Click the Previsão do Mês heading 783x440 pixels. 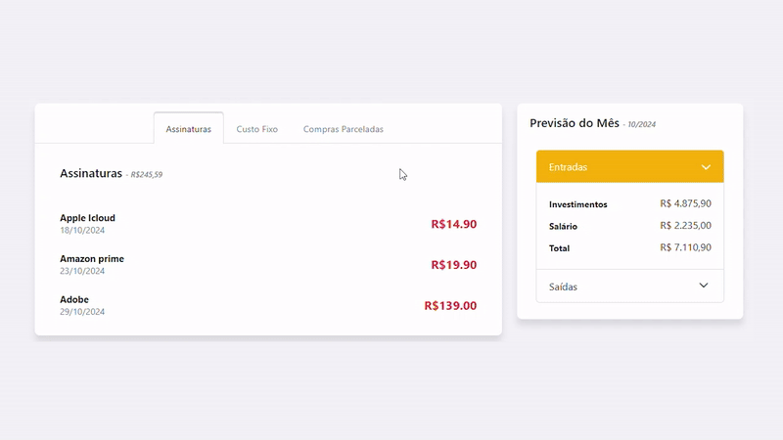575,123
